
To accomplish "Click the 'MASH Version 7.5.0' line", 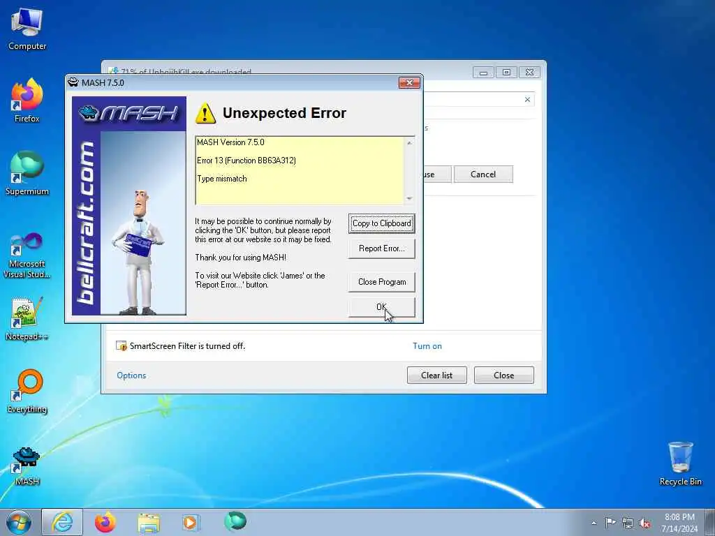I will click(230, 142).
